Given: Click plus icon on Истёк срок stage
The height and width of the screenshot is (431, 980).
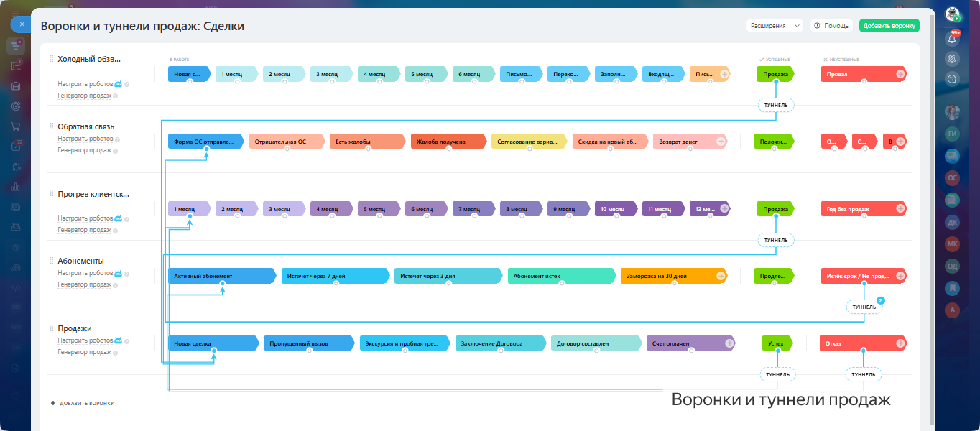Looking at the screenshot, I should (x=900, y=276).
